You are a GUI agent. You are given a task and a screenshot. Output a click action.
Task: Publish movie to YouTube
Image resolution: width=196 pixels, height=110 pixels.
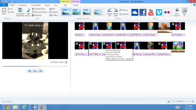[x=151, y=12]
